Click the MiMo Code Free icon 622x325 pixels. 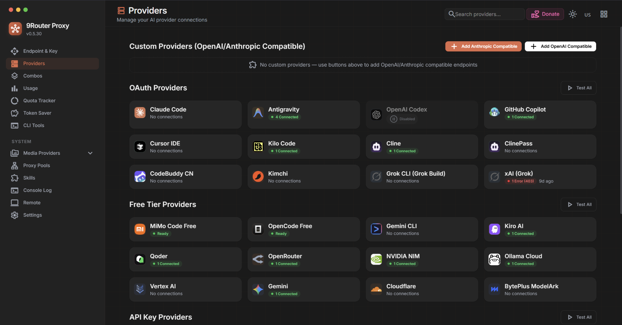coord(140,229)
